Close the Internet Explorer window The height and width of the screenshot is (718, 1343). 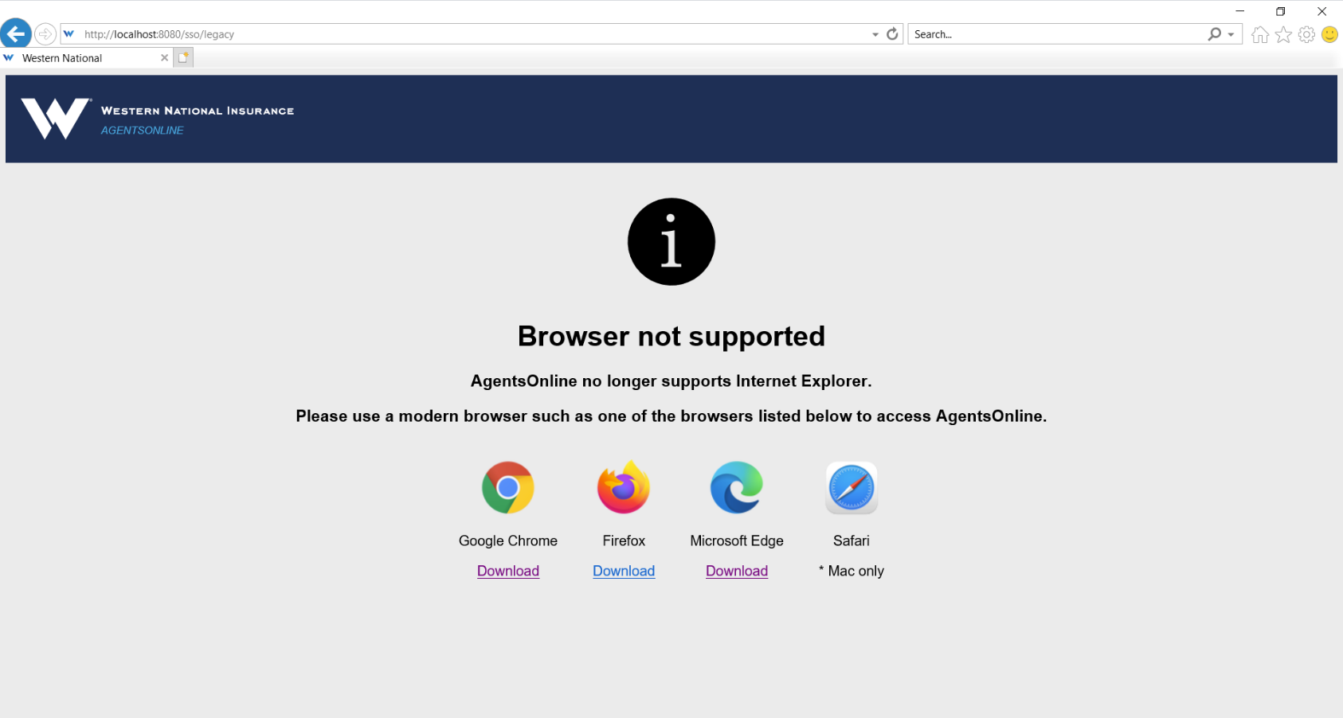tap(1322, 11)
